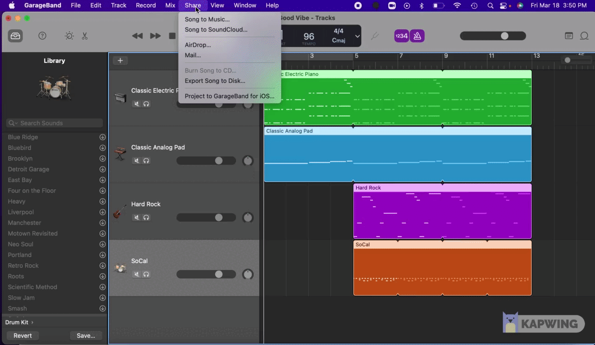Open the Tuner fork icon

(x=375, y=36)
